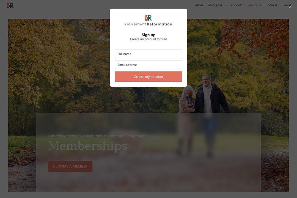Click the Memberships heading text
This screenshot has width=297, height=198.
[88, 146]
